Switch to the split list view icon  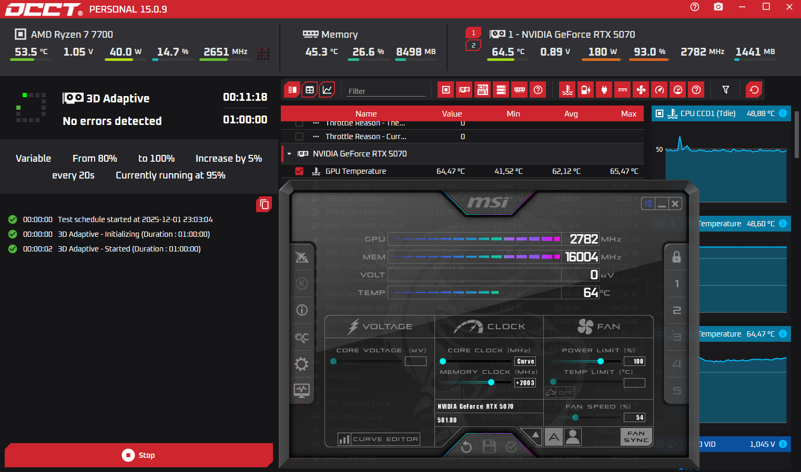292,90
